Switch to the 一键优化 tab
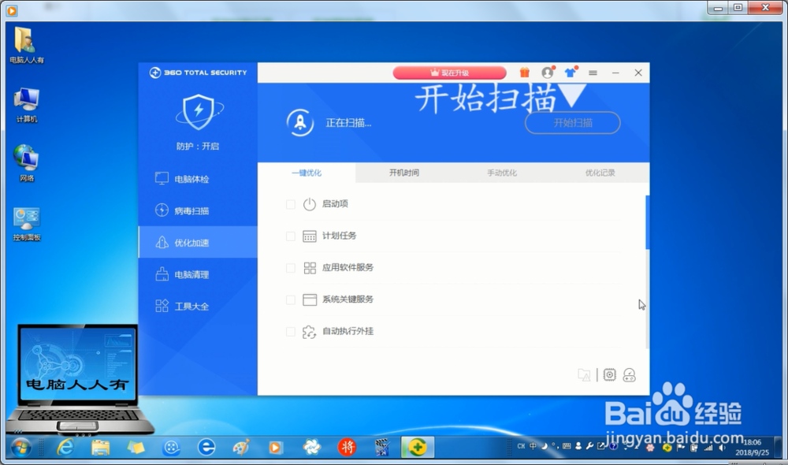The width and height of the screenshot is (788, 465). pos(307,173)
